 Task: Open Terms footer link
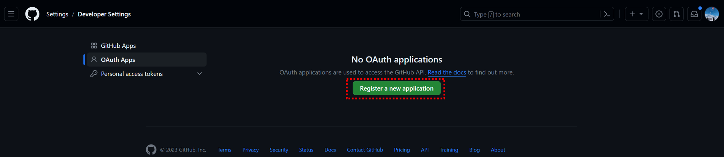(x=224, y=150)
